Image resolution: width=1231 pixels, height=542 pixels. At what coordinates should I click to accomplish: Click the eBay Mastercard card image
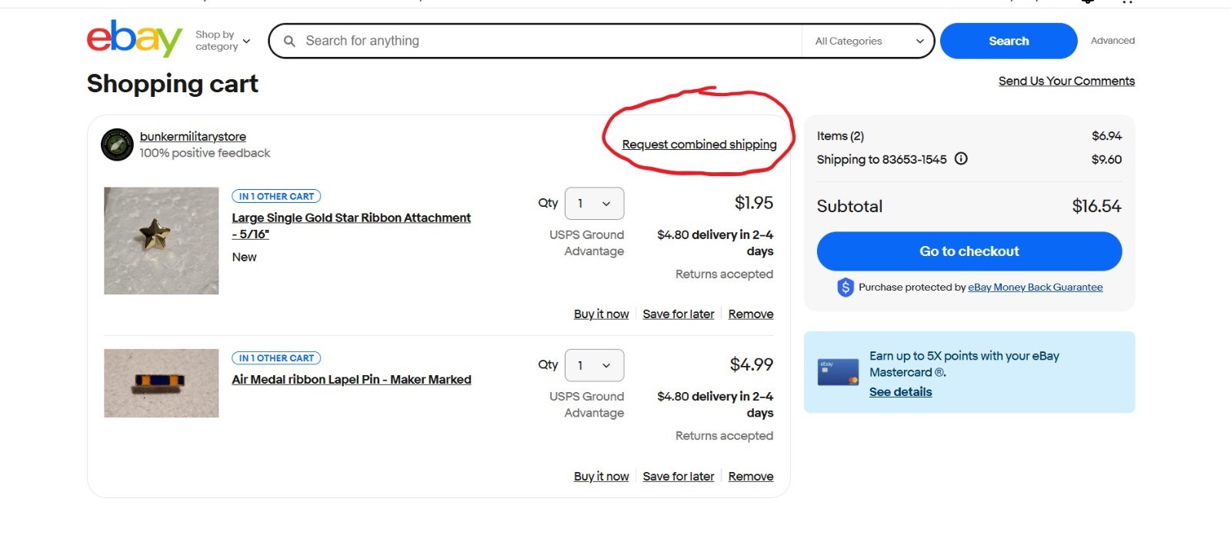(x=838, y=373)
